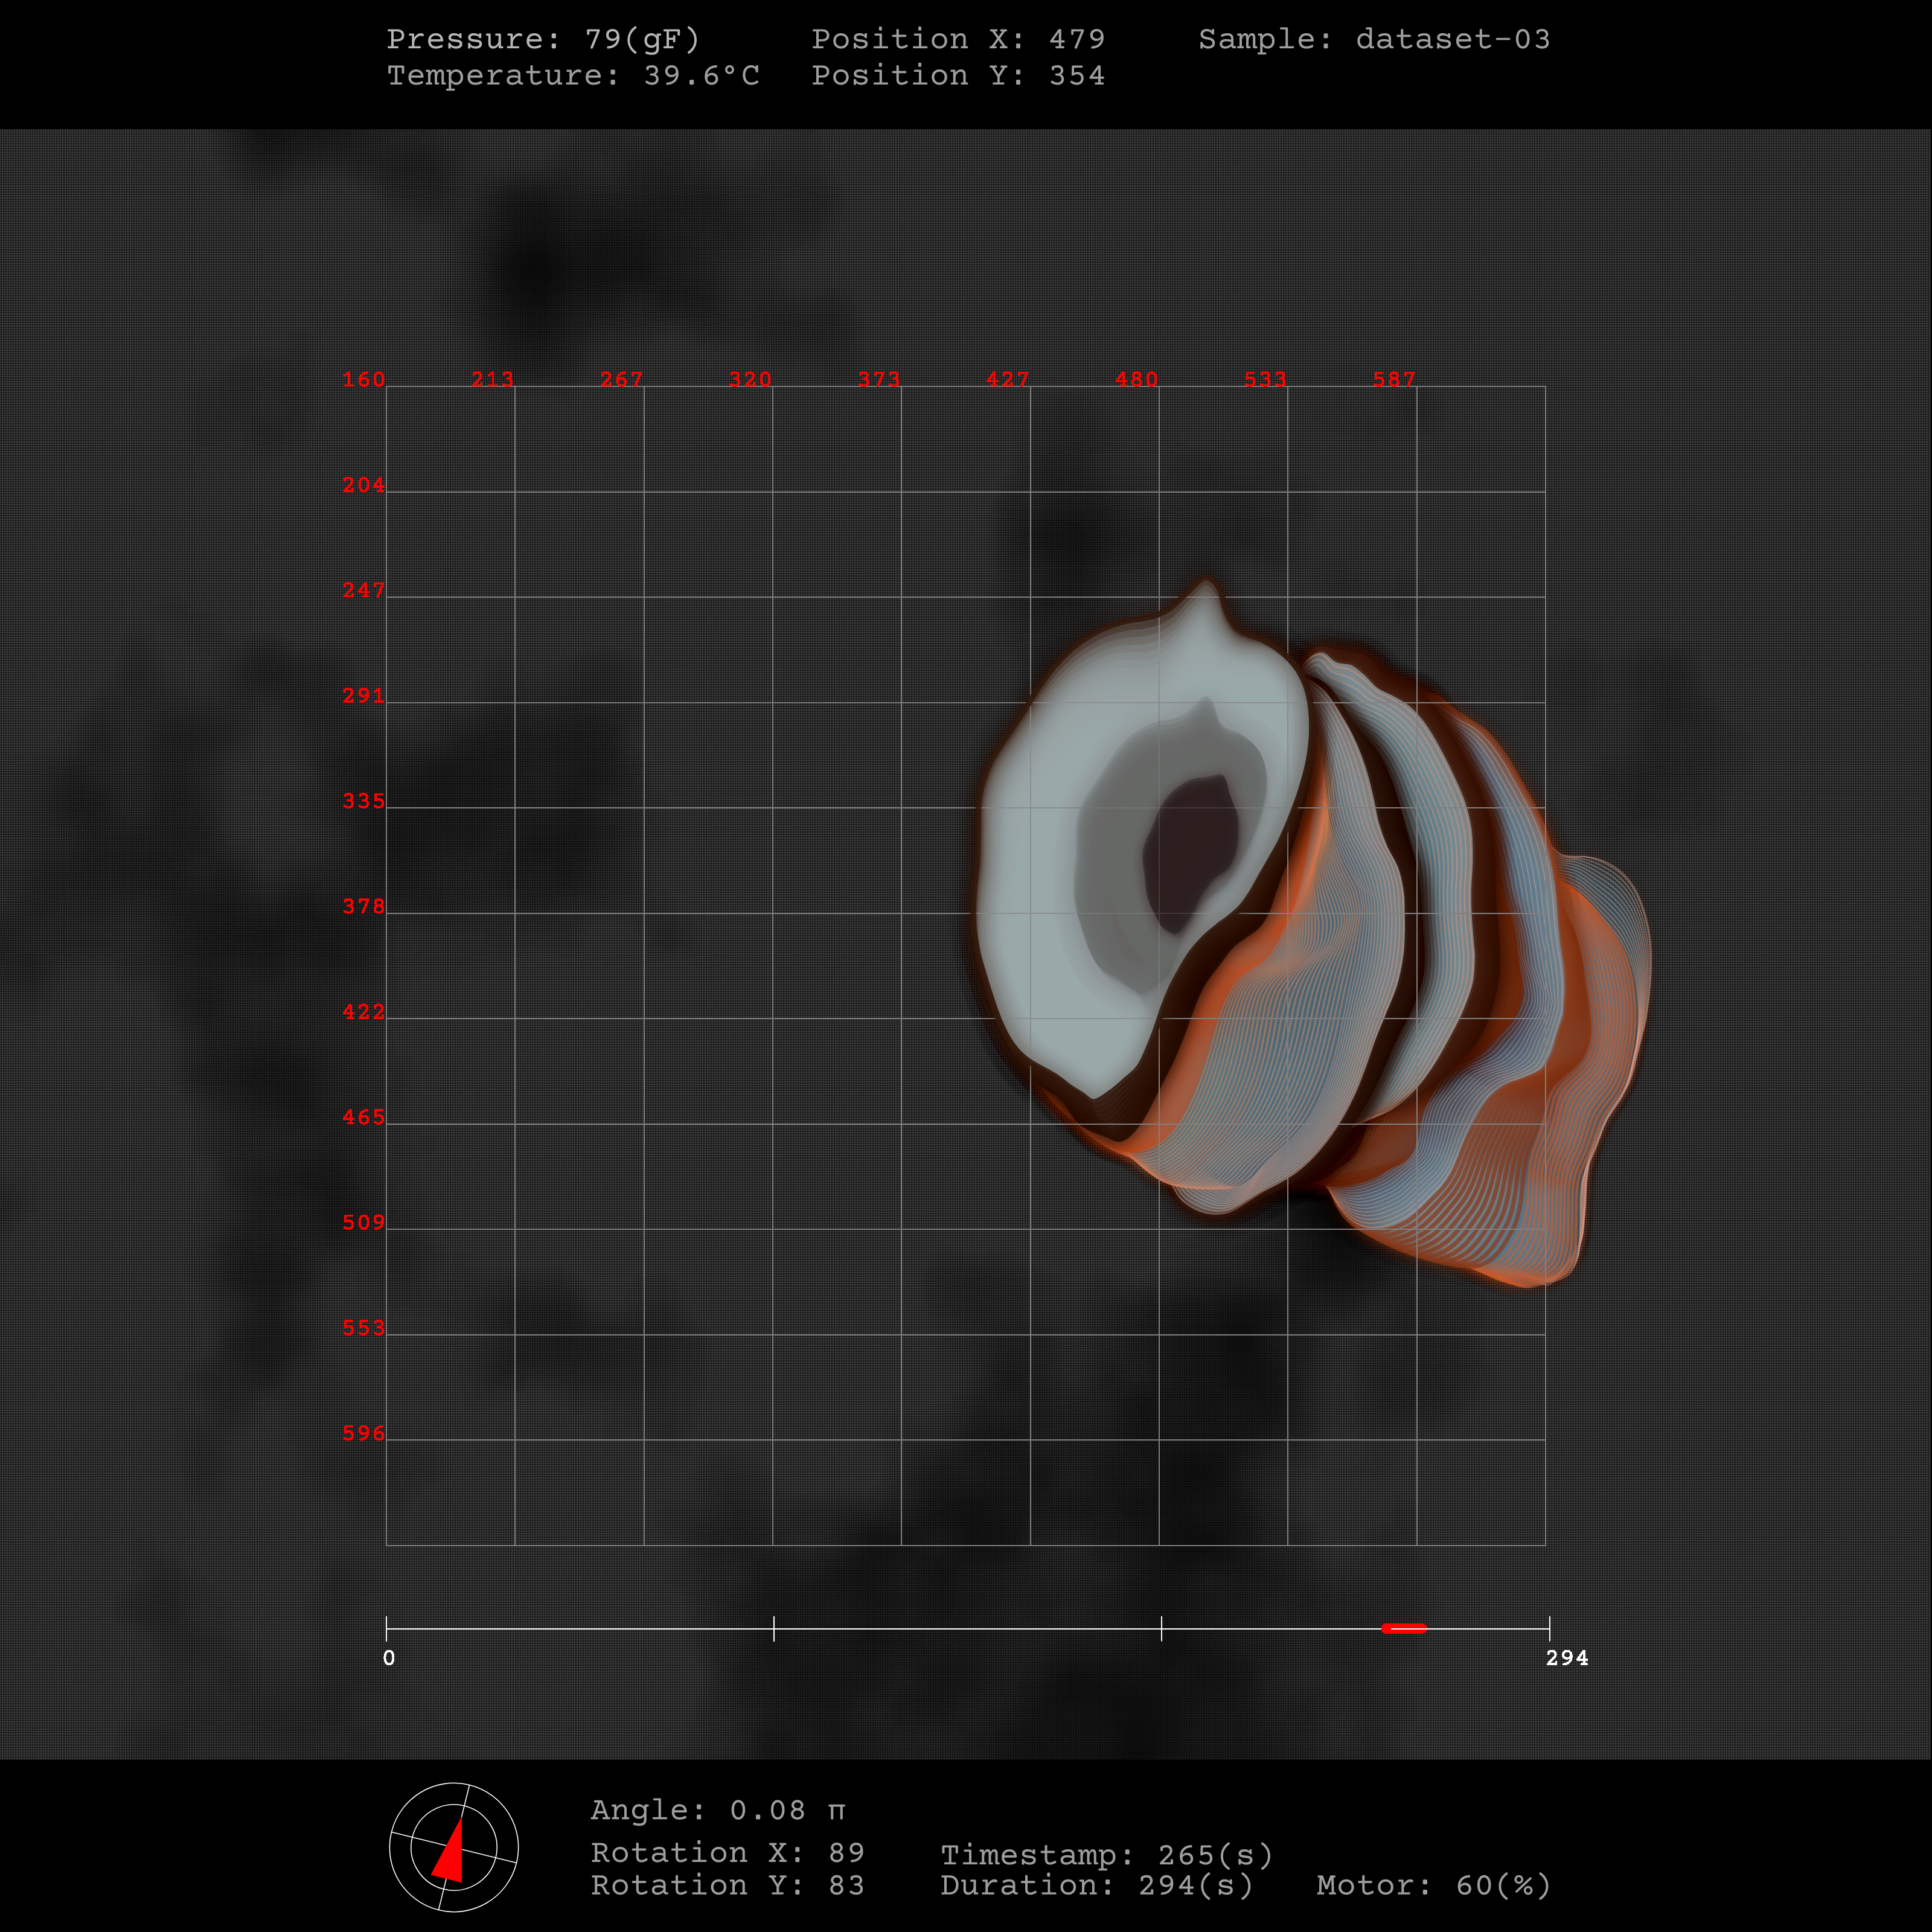Click the timeline end tick at 294
This screenshot has height=1932, width=1932.
[x=1549, y=1628]
